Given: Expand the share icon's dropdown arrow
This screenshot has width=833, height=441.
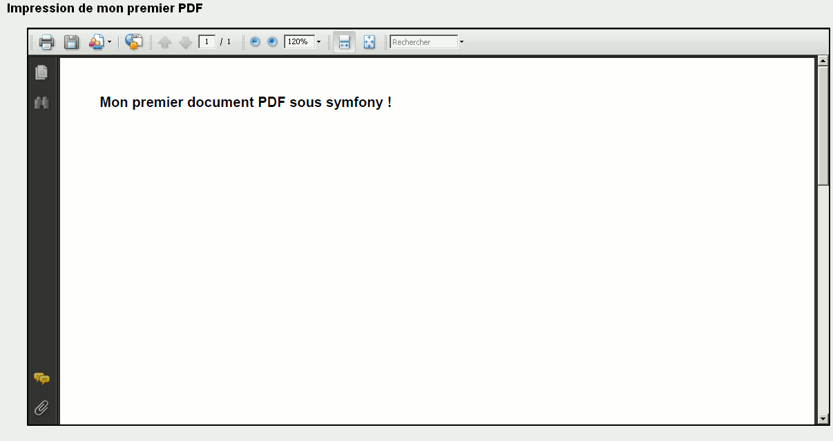Looking at the screenshot, I should 109,42.
